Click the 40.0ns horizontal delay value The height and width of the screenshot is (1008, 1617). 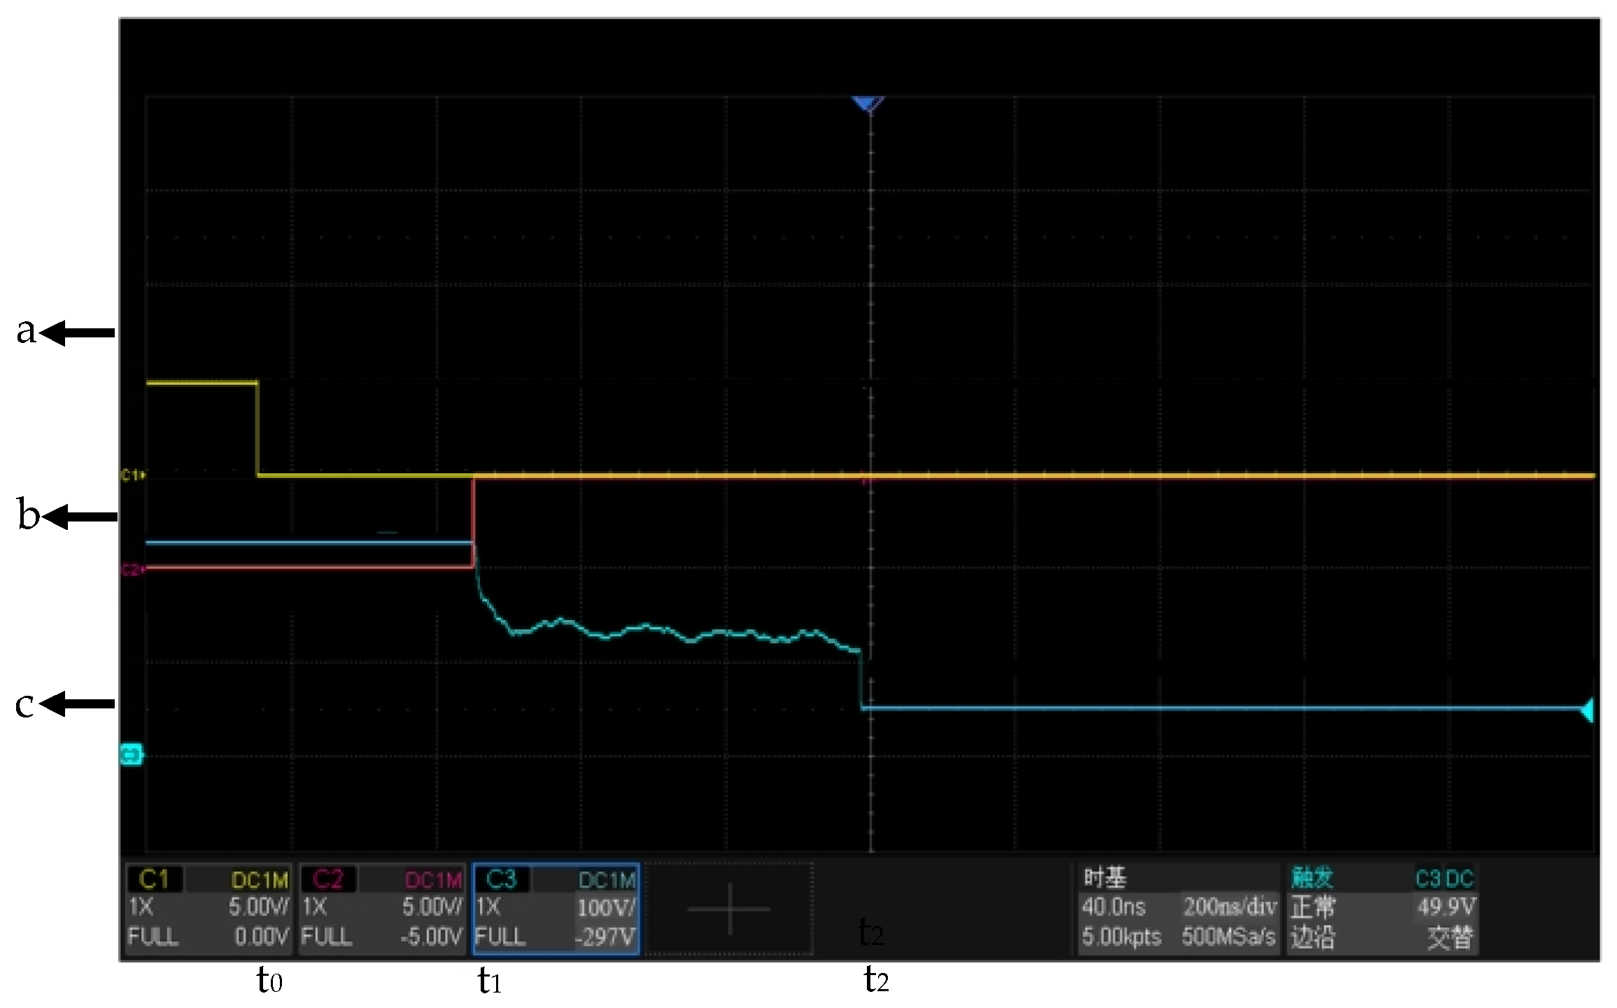point(1113,907)
